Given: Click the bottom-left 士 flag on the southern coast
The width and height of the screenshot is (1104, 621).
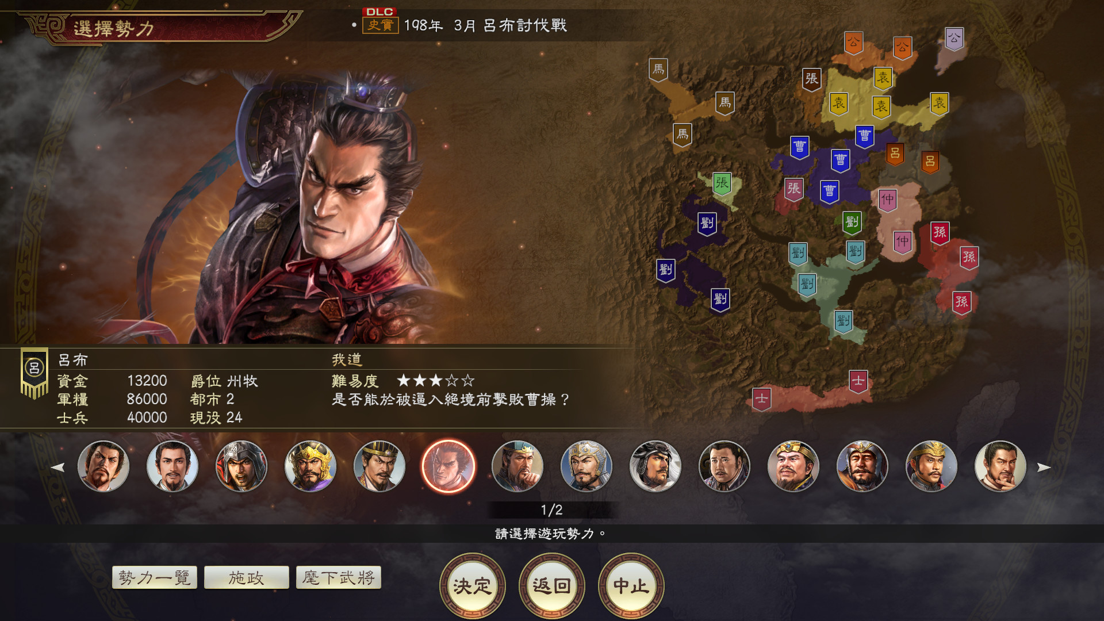Looking at the screenshot, I should [x=761, y=399].
